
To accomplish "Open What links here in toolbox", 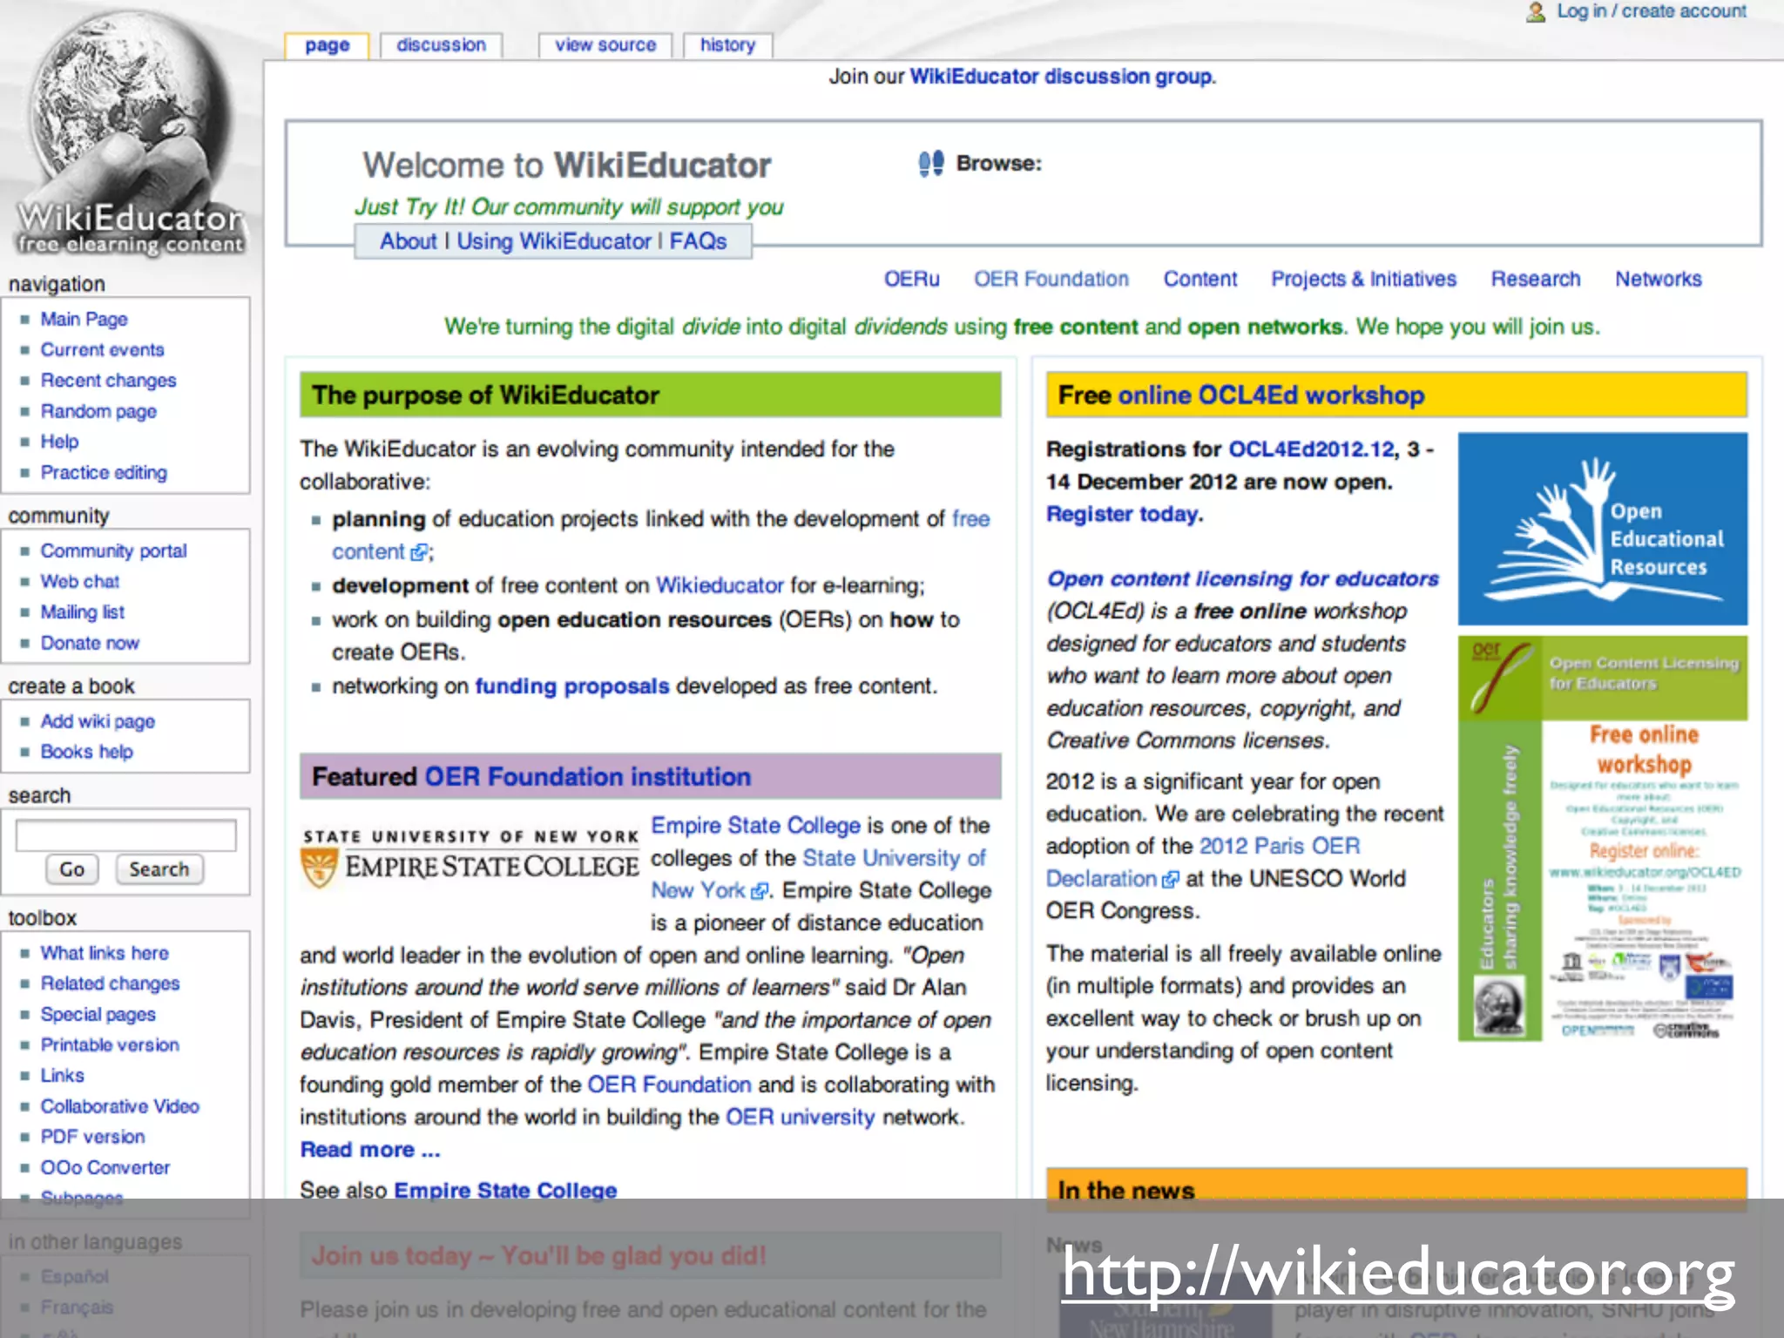I will coord(105,953).
